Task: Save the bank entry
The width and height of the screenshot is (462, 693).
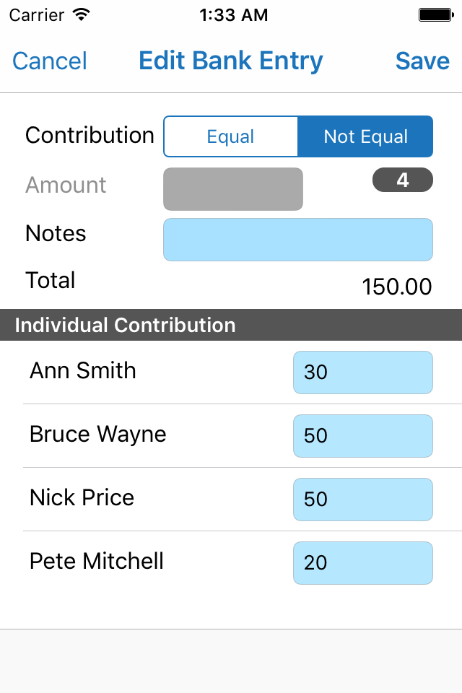Action: coord(422,61)
